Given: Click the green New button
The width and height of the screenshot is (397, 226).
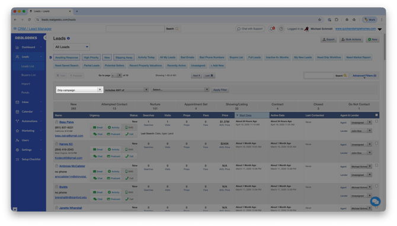Looking at the screenshot, I should (373, 40).
